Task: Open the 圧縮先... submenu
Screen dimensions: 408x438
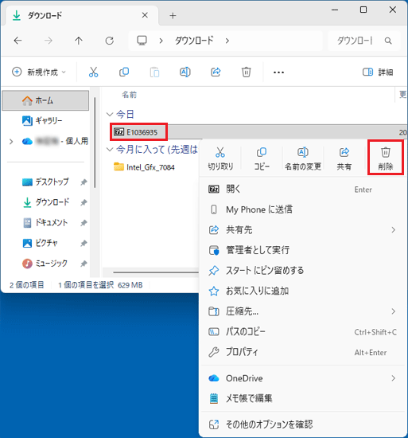Action: (302, 311)
